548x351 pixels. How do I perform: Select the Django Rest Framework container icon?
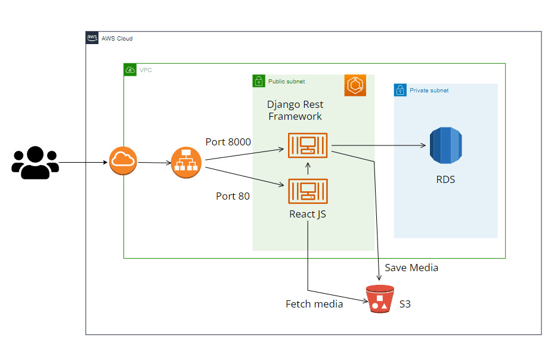(x=307, y=145)
